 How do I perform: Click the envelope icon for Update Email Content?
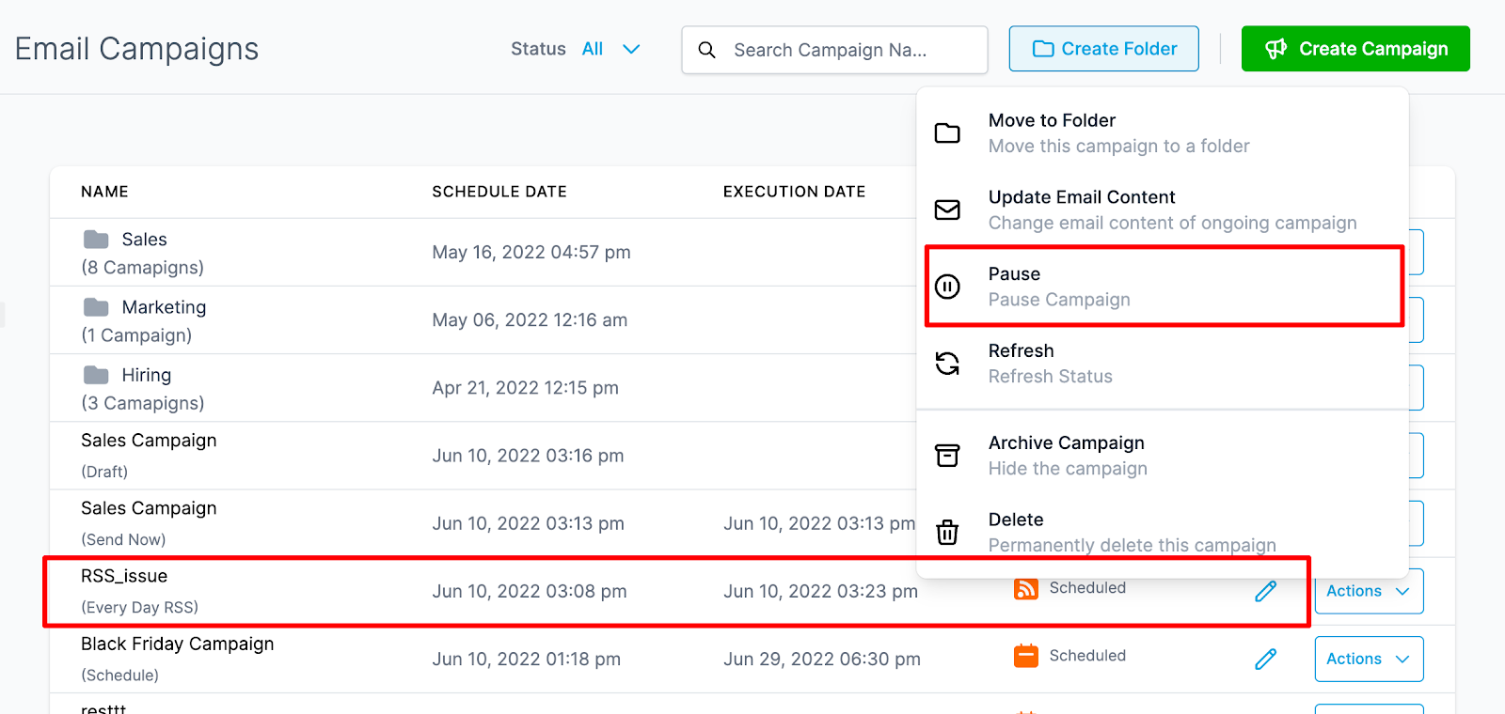point(947,210)
